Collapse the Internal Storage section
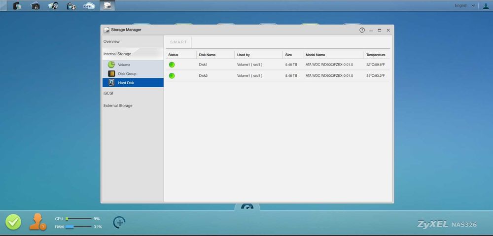Screen dimensions: 493x236 (x=133, y=54)
